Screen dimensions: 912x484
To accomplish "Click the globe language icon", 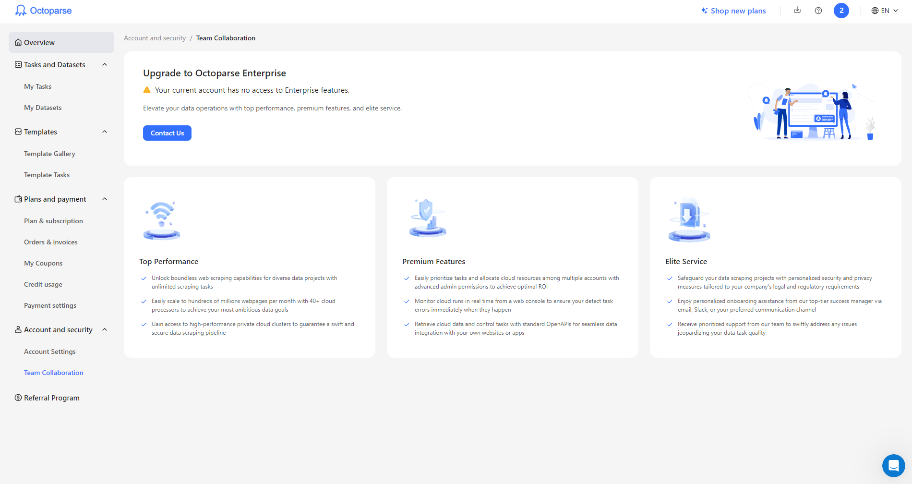I will pyautogui.click(x=875, y=11).
